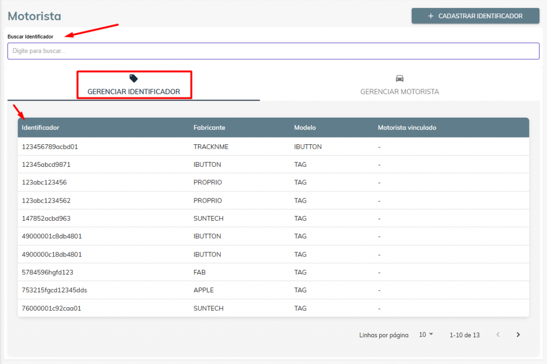Switch to the Gerenciar Motorista tab

pos(400,85)
